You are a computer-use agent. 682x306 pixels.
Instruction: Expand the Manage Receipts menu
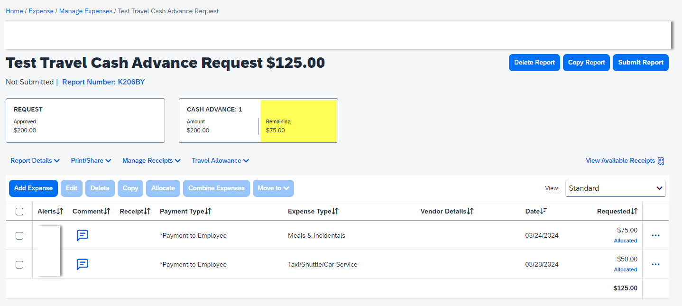152,160
